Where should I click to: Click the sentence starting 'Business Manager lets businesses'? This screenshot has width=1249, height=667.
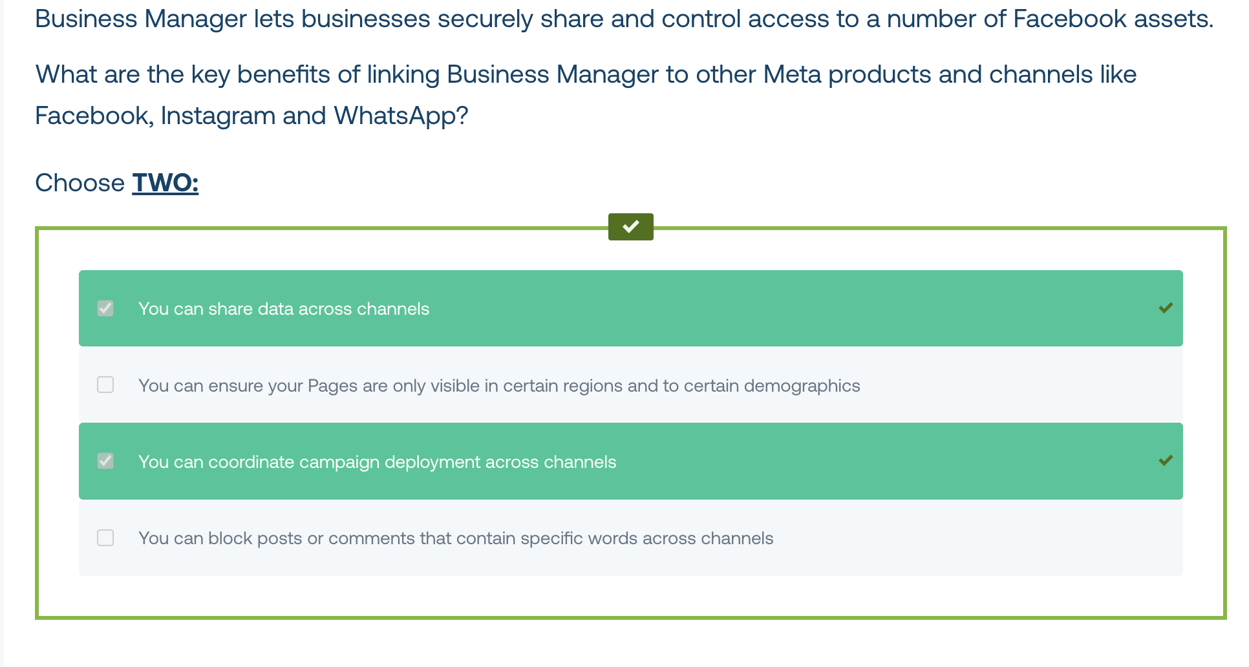tap(624, 19)
